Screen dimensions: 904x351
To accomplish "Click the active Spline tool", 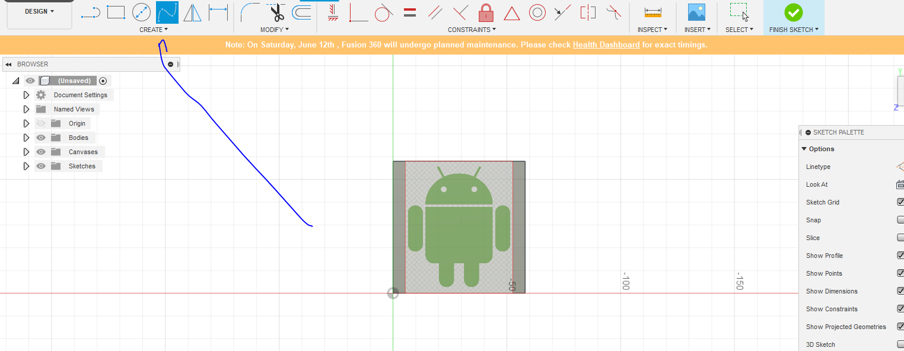I will tap(167, 12).
